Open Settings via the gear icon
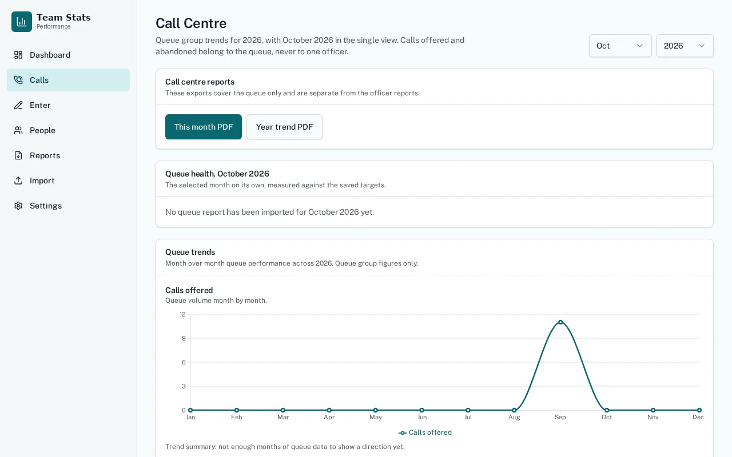The width and height of the screenshot is (732, 457). click(18, 206)
